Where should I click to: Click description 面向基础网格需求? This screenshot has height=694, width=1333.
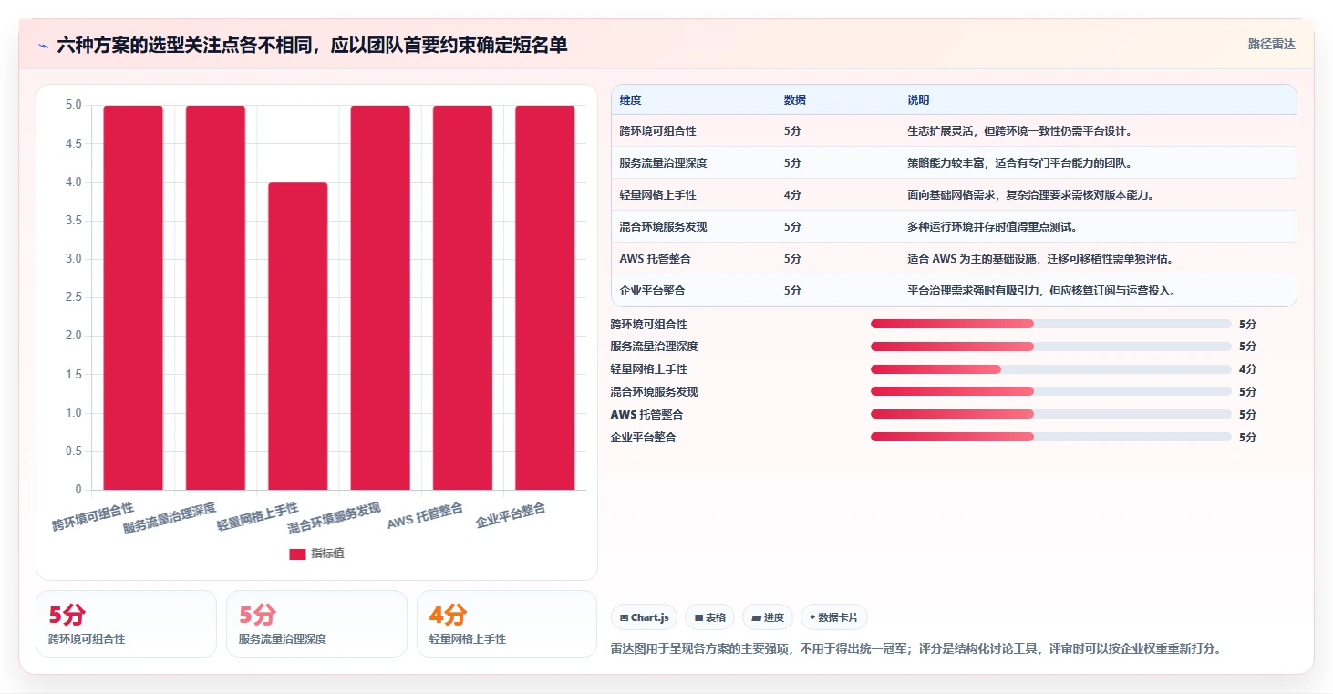tap(953, 195)
